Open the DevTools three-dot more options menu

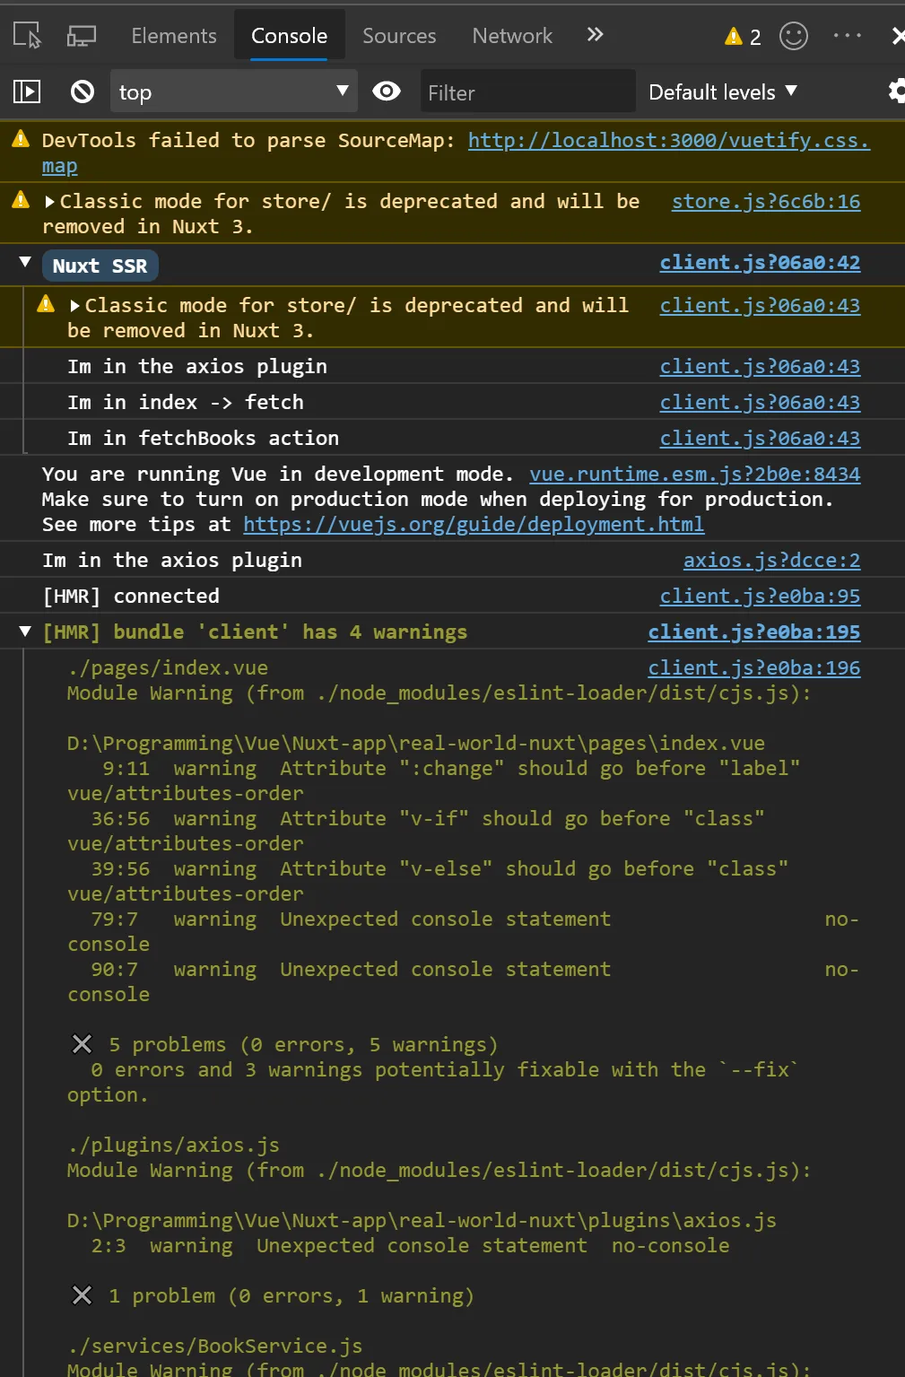click(848, 35)
